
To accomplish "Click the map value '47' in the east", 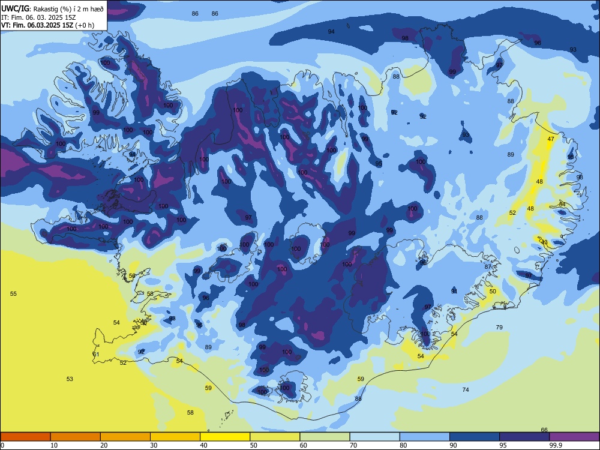I will 551,139.
